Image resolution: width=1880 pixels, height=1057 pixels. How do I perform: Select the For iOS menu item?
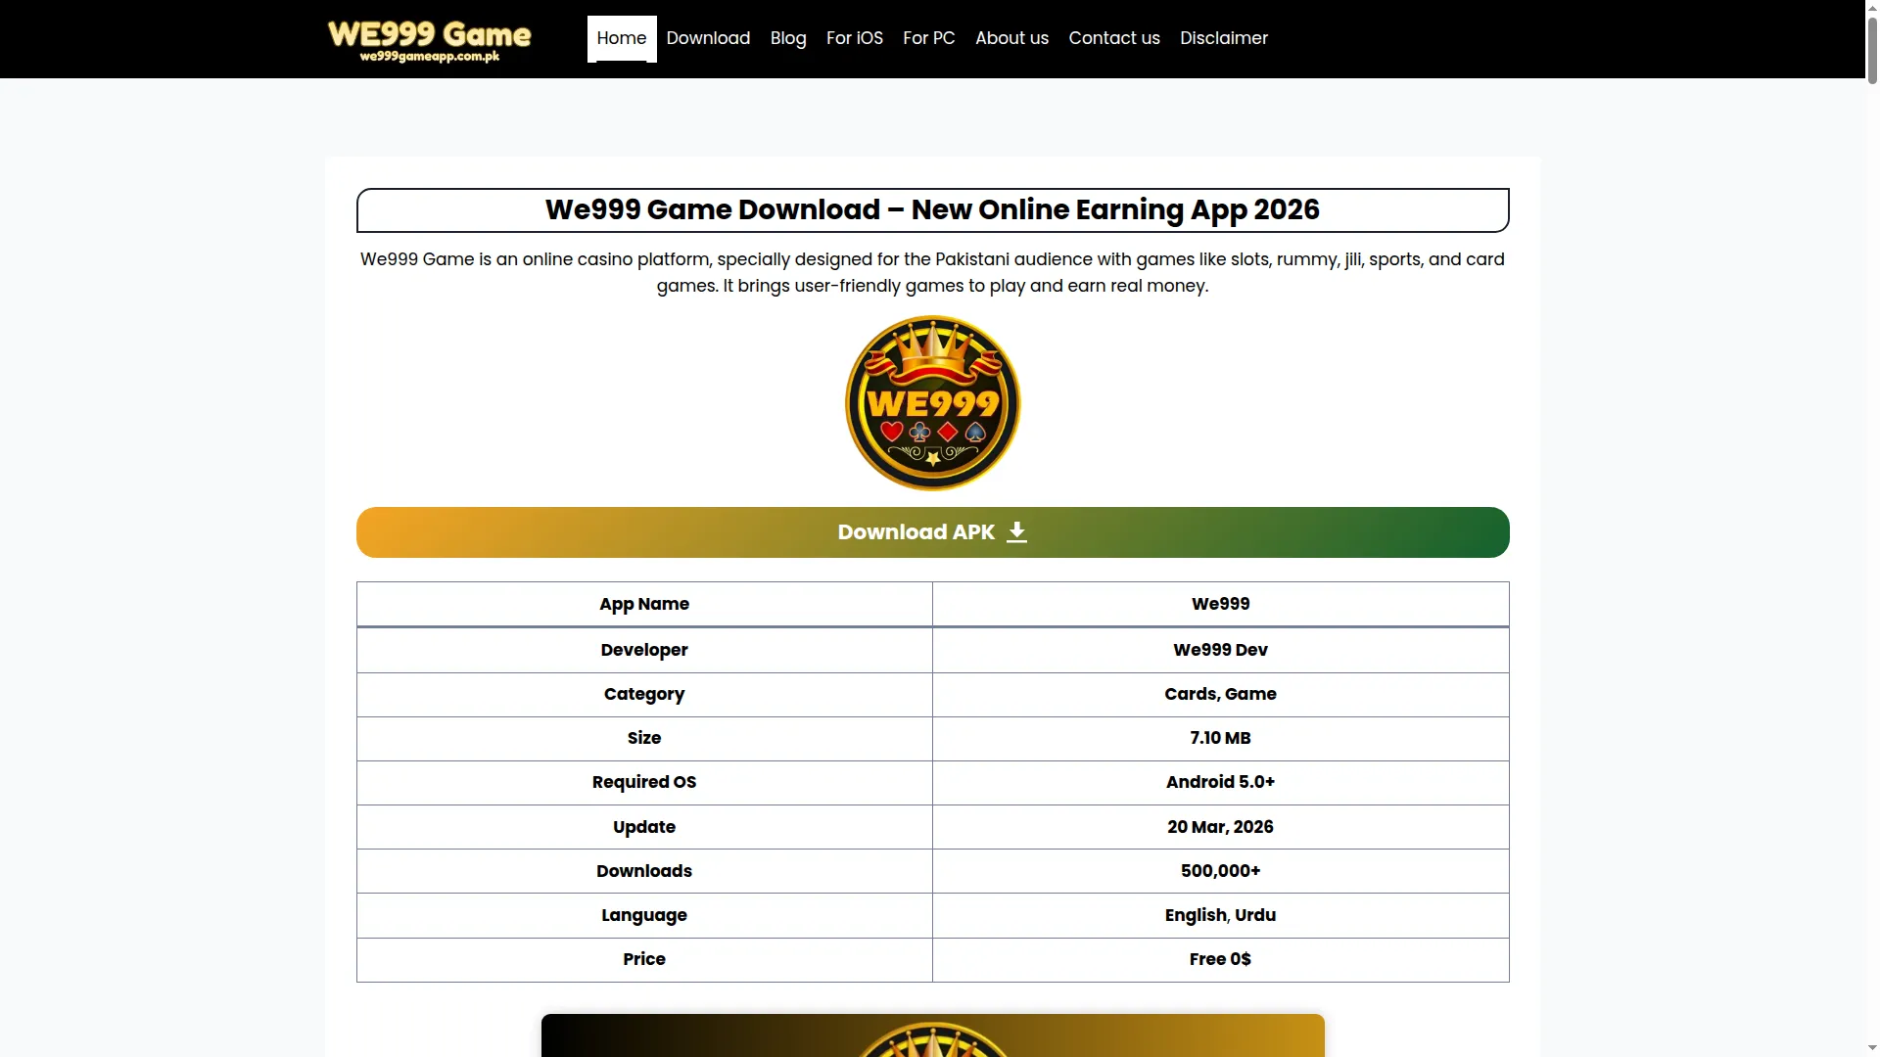point(855,38)
